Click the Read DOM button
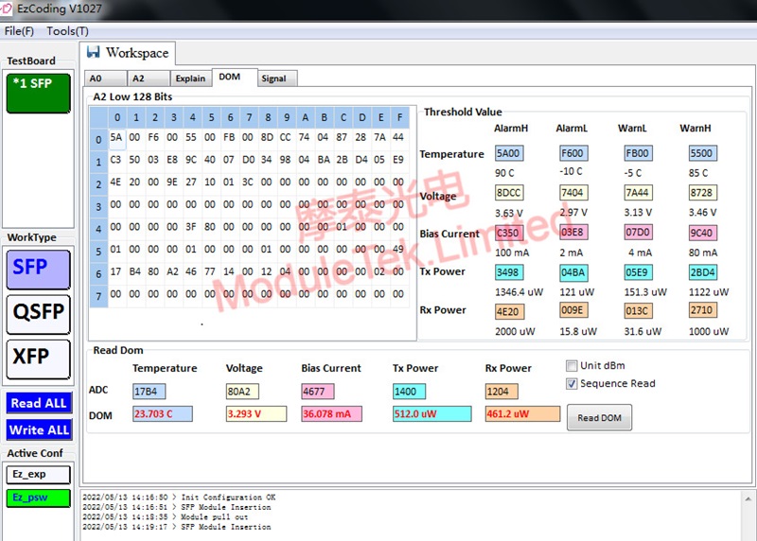Screen dimensions: 757x541 coord(599,417)
